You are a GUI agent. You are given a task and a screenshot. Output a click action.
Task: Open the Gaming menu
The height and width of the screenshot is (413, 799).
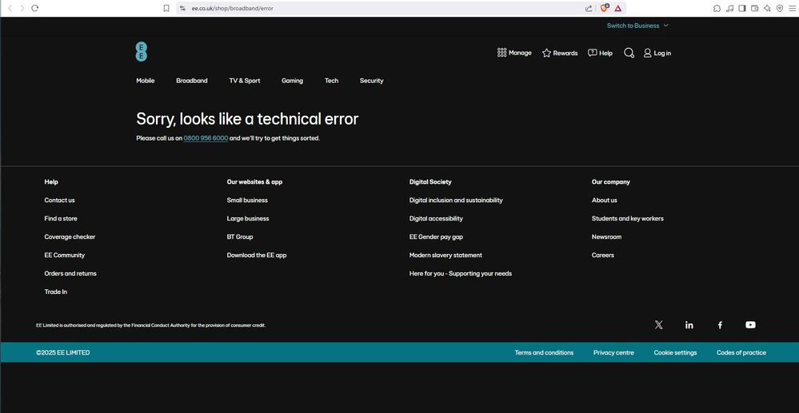click(x=292, y=81)
